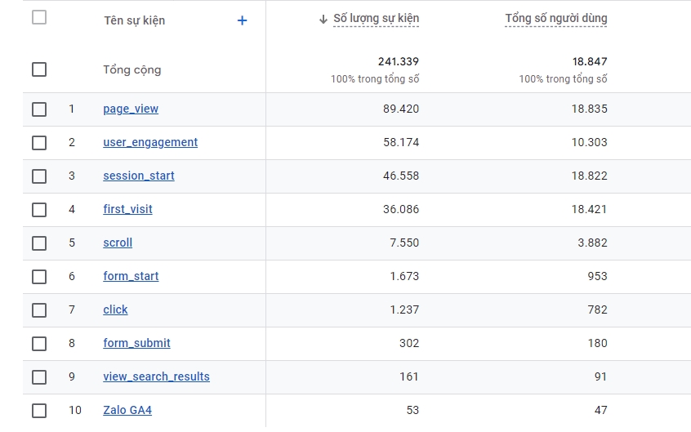Viewport: 691px width, 432px height.
Task: Open the view_search_results event link
Action: coord(156,377)
